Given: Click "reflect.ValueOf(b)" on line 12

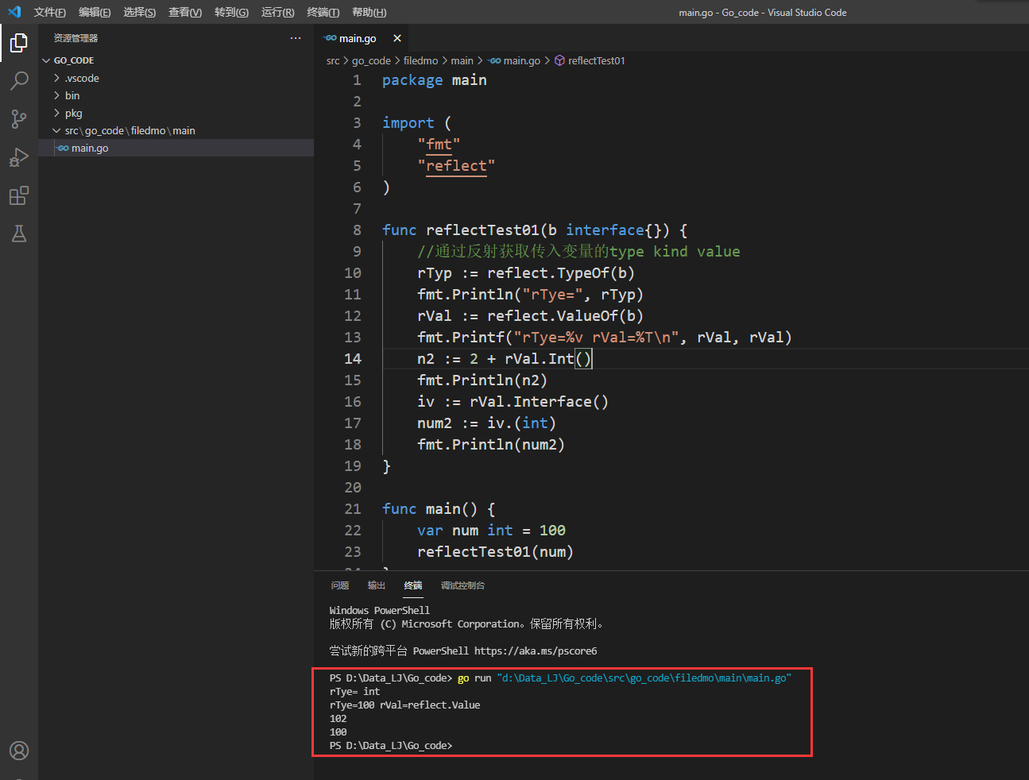Looking at the screenshot, I should click(565, 316).
